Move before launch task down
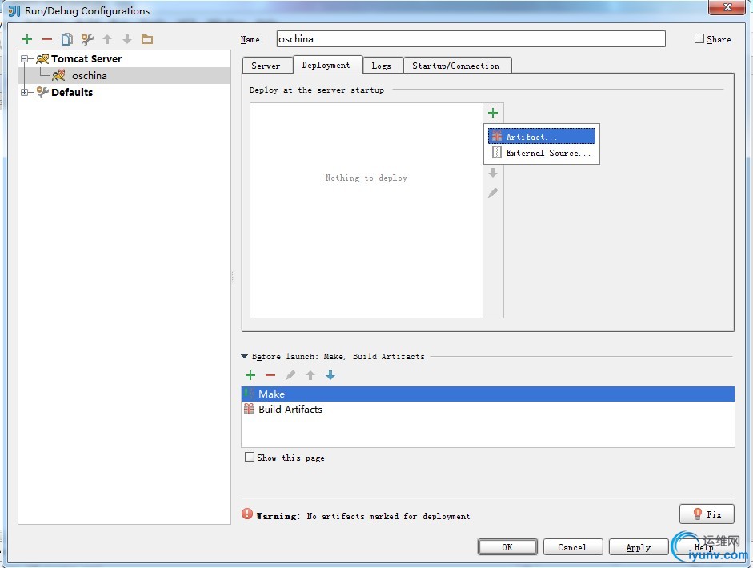The image size is (753, 568). [x=330, y=375]
